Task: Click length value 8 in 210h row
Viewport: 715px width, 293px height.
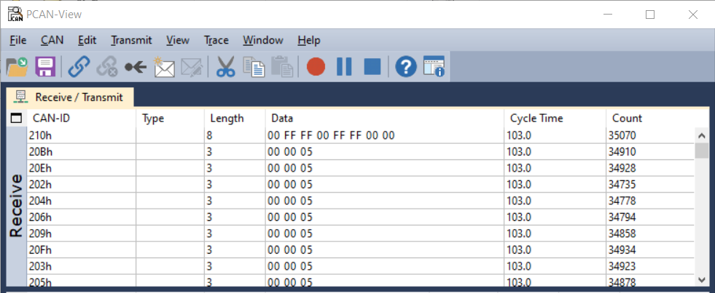Action: click(209, 135)
